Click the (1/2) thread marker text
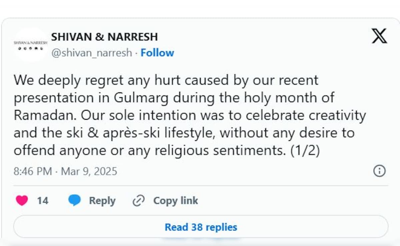This screenshot has width=400, height=246. click(x=305, y=150)
